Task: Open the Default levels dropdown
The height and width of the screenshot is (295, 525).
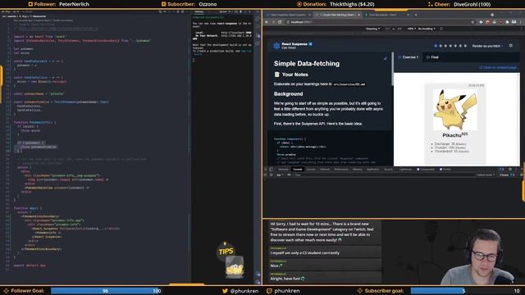Action: point(486,175)
